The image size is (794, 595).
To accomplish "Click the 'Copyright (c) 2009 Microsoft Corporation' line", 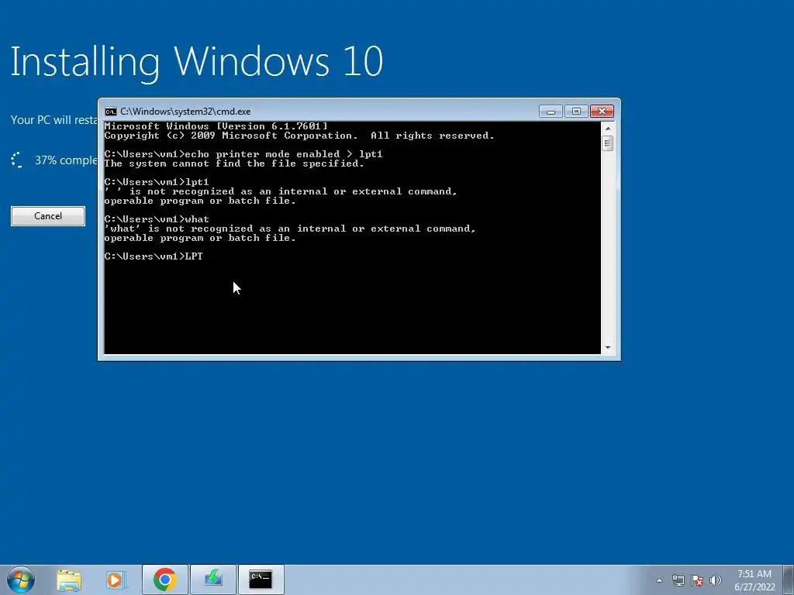I will pyautogui.click(x=299, y=136).
